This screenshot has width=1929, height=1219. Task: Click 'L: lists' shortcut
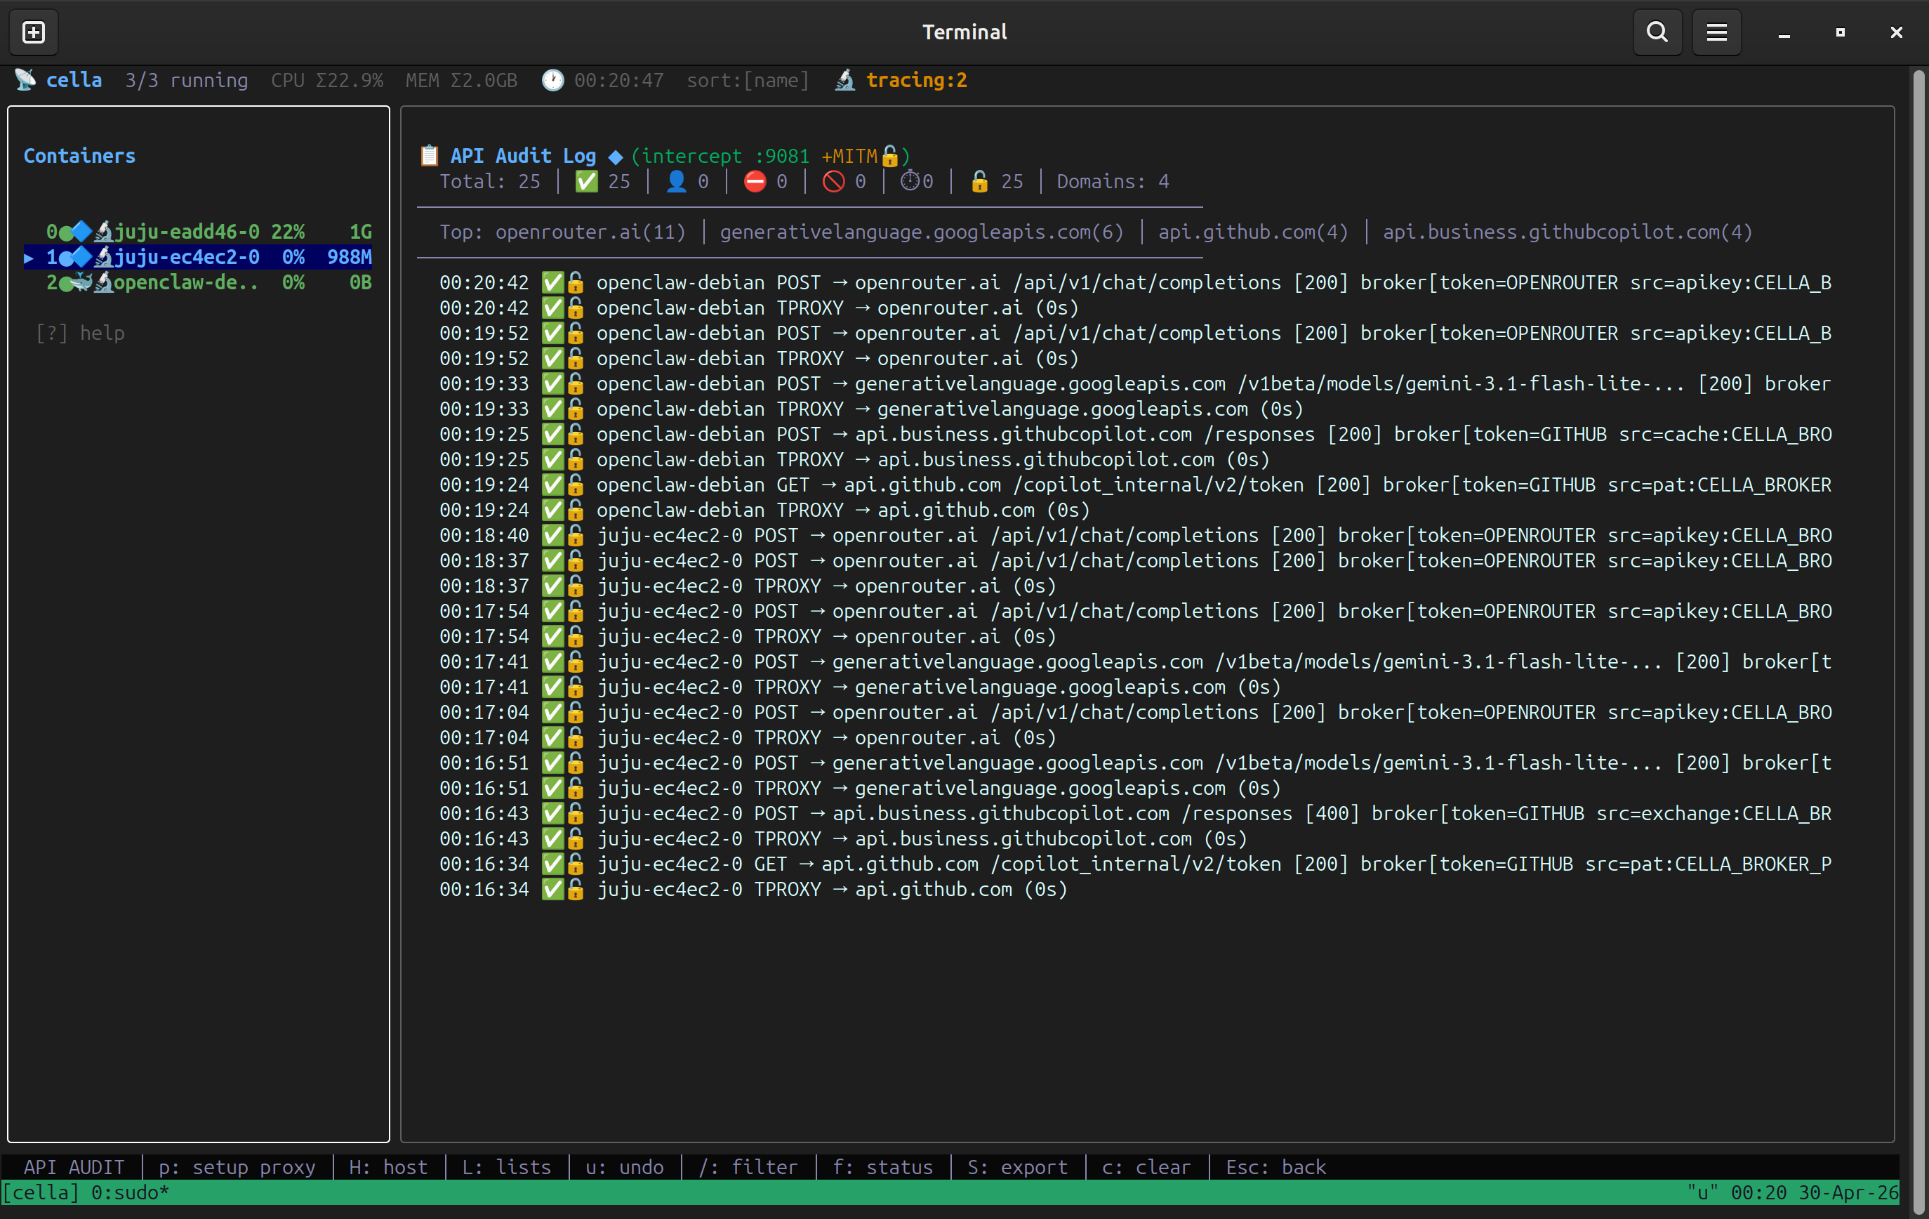[506, 1167]
